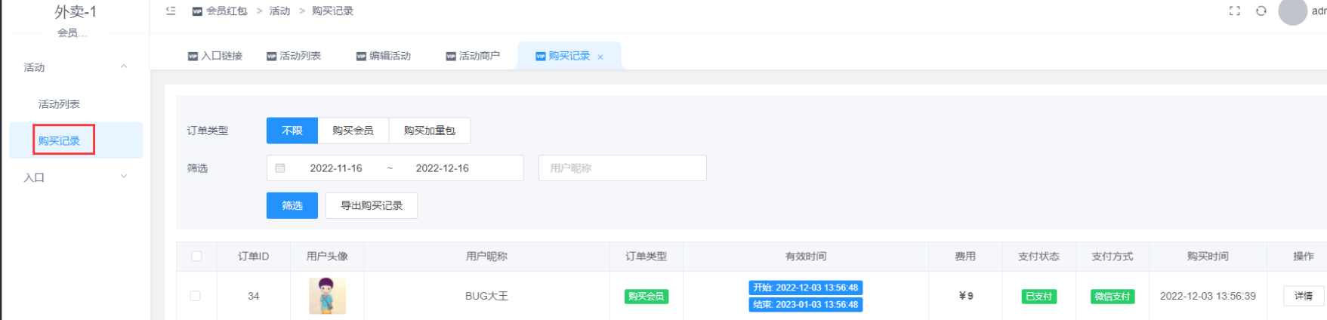
Task: Click 活动 in the breadcrumb
Action: (x=279, y=11)
